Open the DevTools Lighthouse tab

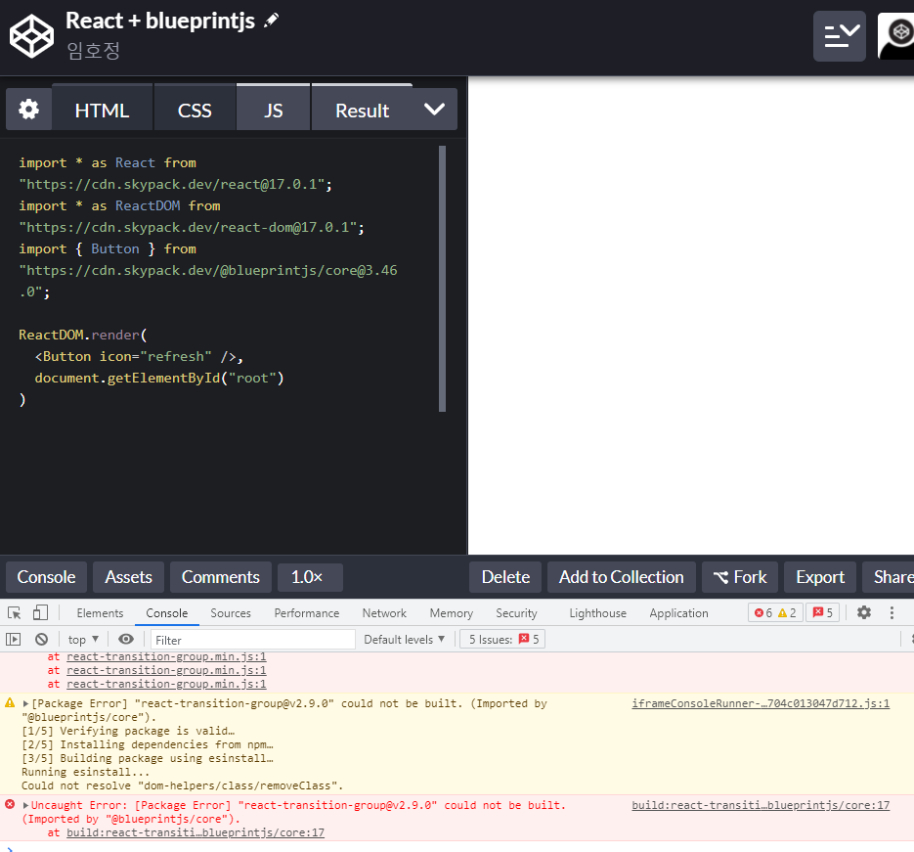click(x=597, y=613)
